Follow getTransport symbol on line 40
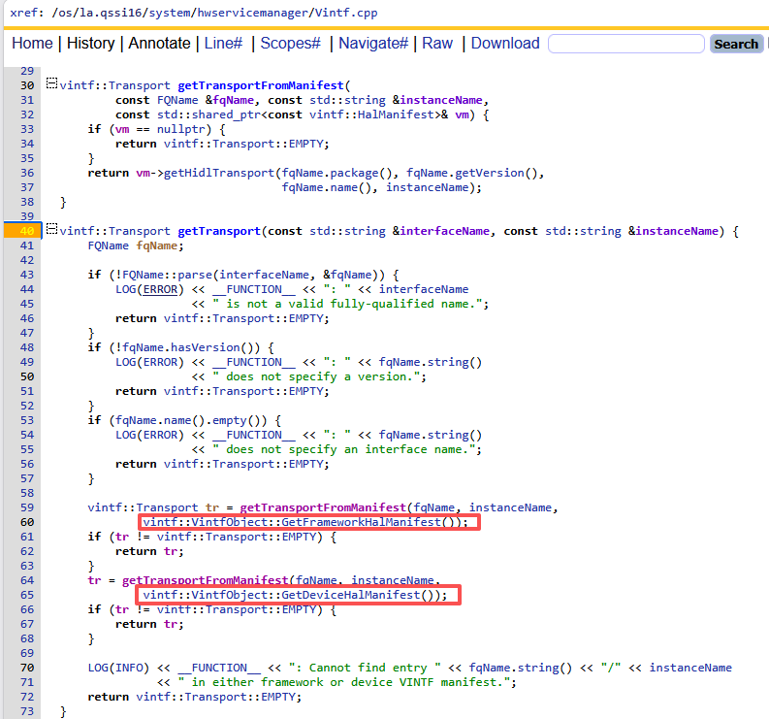The height and width of the screenshot is (719, 769). [219, 231]
